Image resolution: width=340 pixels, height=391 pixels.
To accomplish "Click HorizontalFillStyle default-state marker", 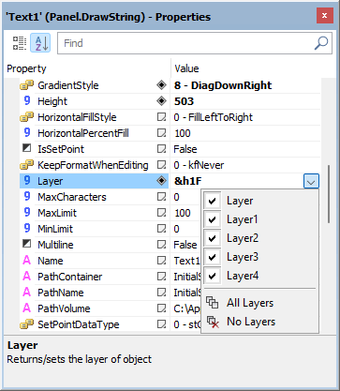I will pos(161,117).
